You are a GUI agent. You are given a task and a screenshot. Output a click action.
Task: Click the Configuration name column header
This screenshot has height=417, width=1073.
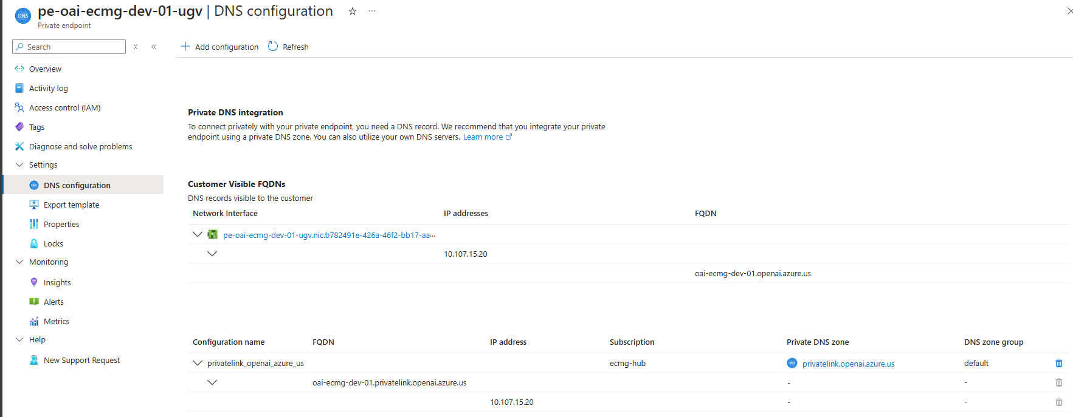click(x=229, y=342)
